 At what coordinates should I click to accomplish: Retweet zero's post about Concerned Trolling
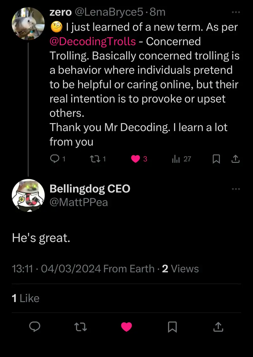tap(94, 159)
